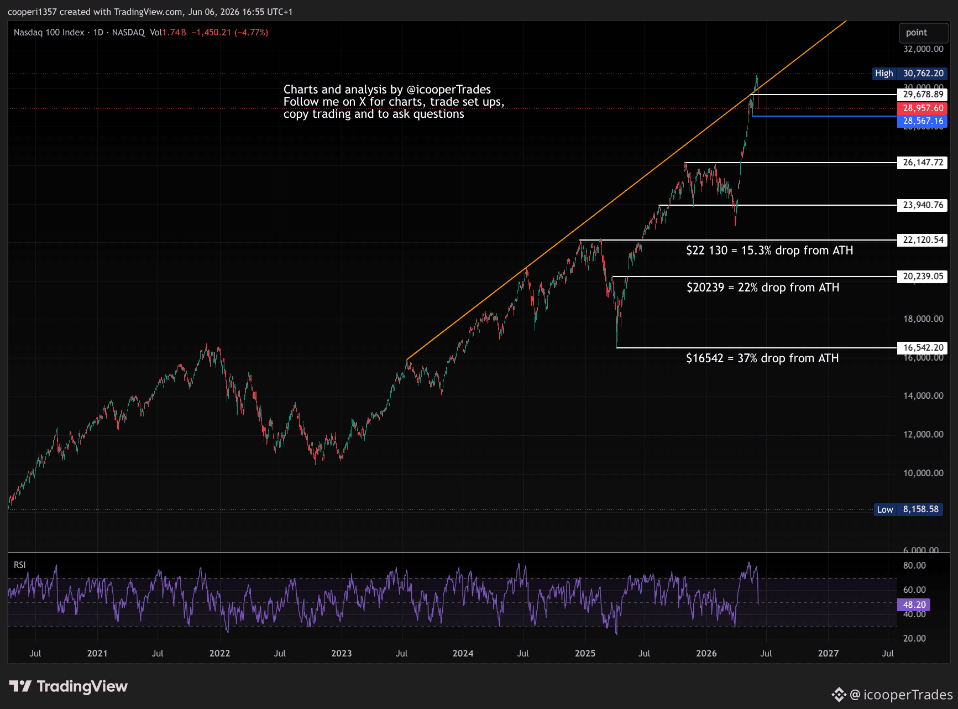Click the 16,542.20 level label
The image size is (958, 709).
point(923,348)
